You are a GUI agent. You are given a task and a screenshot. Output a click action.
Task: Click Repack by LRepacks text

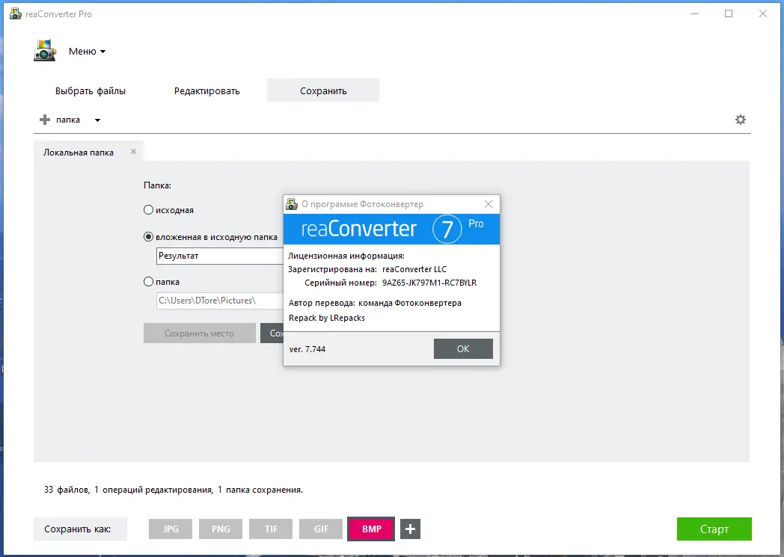click(x=327, y=318)
